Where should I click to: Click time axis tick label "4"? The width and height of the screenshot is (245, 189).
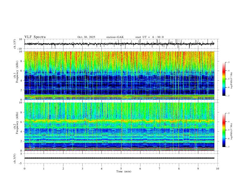coord(102,169)
